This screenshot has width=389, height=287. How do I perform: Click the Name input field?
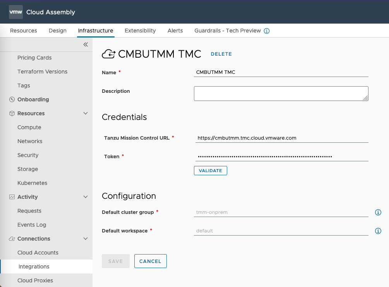281,72
